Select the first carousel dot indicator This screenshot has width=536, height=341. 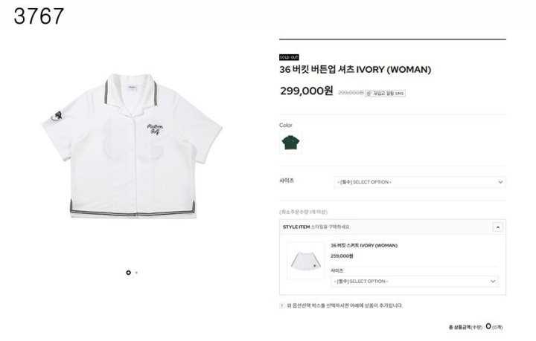point(128,273)
